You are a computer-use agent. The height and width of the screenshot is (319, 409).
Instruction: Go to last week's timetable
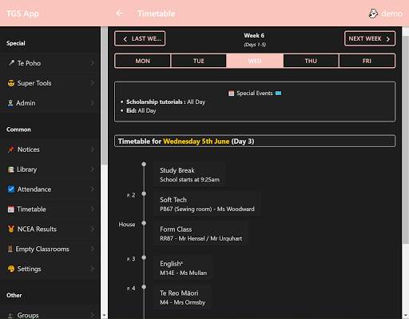click(140, 38)
